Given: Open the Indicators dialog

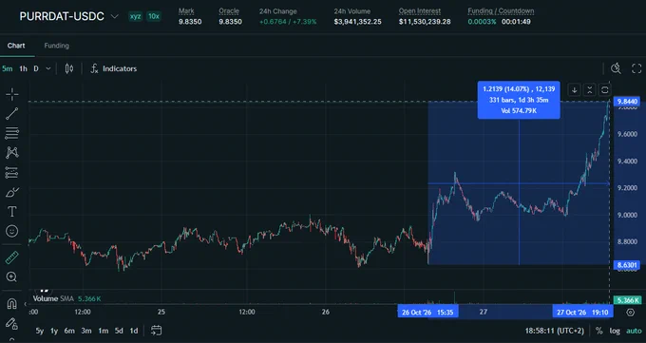Looking at the screenshot, I should (114, 68).
